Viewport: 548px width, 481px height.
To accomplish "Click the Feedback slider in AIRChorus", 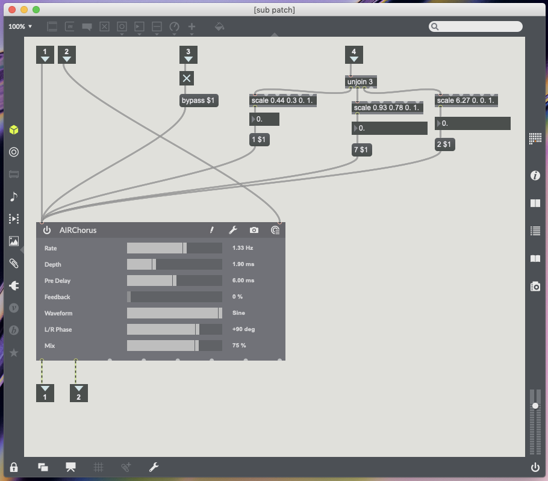I will point(174,297).
